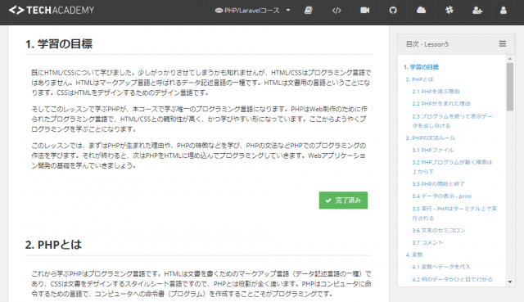Click the contents scrollbar up arrow
Viewport: 524px width, 302px height.
pyautogui.click(x=510, y=59)
